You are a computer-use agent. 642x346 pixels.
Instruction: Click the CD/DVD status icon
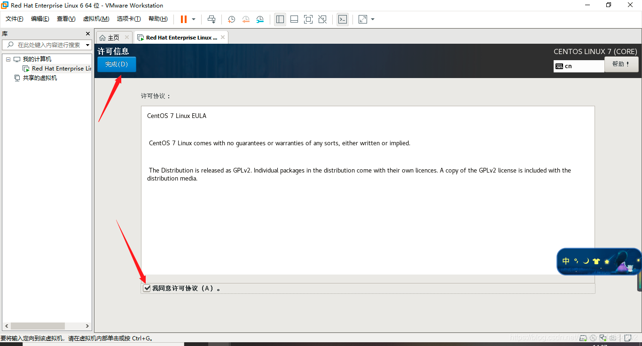(x=593, y=338)
